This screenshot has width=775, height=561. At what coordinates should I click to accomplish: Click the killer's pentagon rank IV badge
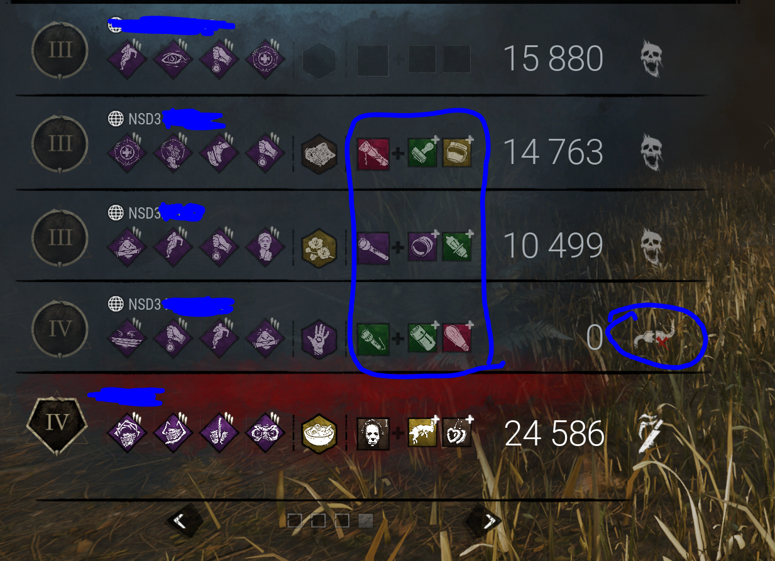click(58, 422)
